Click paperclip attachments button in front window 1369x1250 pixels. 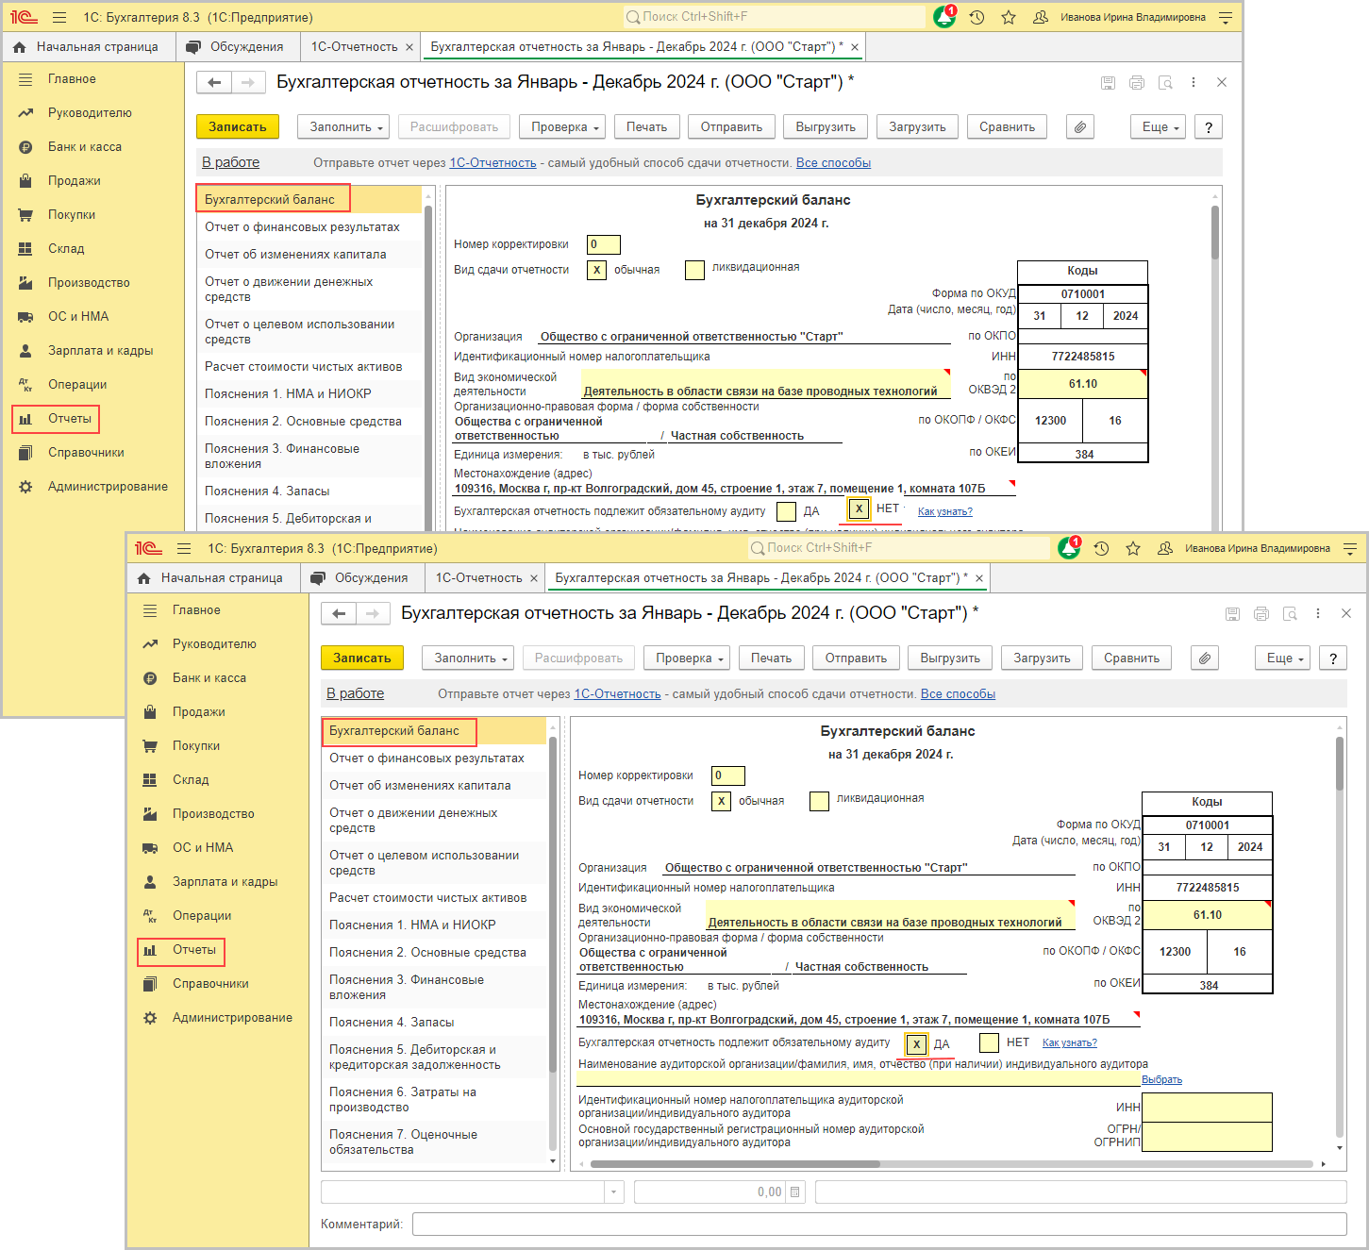pyautogui.click(x=1205, y=658)
